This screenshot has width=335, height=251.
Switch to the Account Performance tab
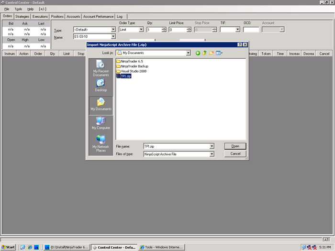point(98,16)
